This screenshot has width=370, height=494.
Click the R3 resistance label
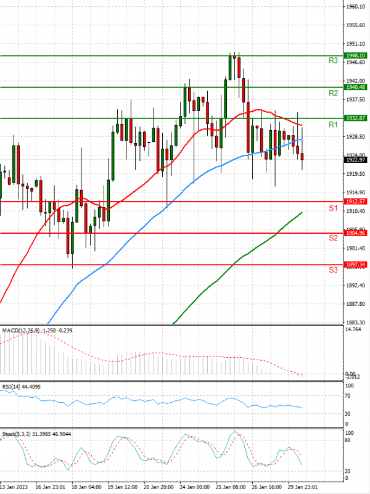(x=333, y=60)
